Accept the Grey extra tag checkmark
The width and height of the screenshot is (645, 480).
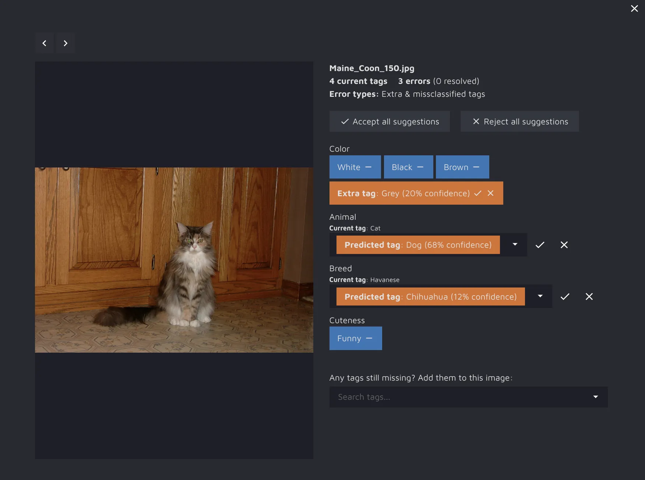478,193
